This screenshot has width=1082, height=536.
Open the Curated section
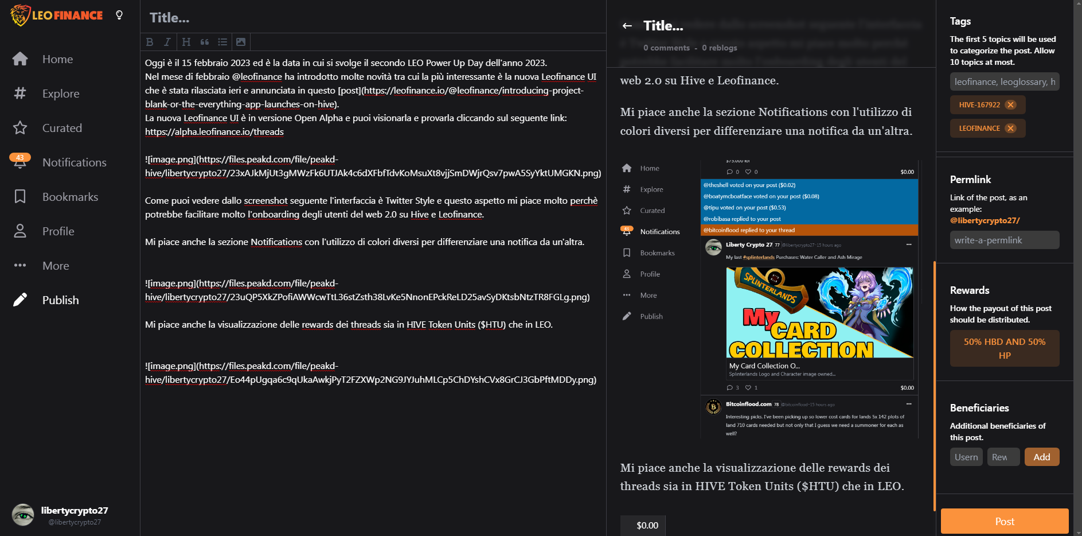pos(62,128)
